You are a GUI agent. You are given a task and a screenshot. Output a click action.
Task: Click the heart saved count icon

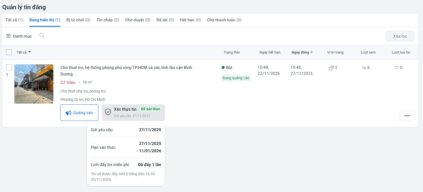click(397, 68)
